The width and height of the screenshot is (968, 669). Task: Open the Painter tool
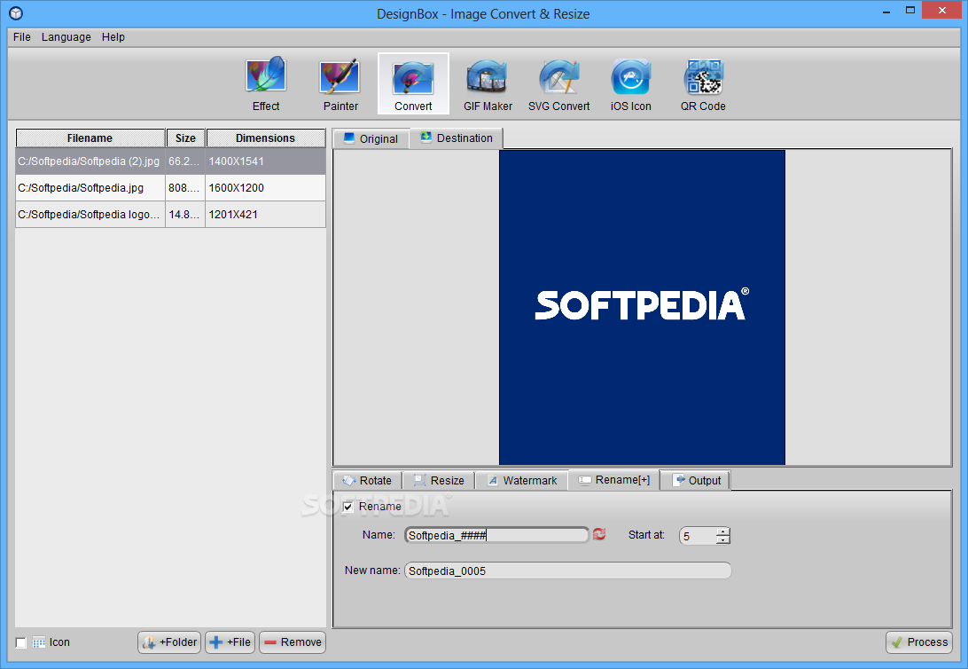(340, 84)
